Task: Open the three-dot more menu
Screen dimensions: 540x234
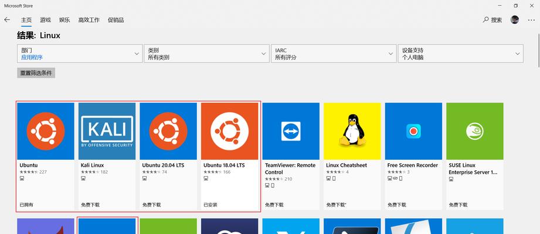Action: (531, 20)
